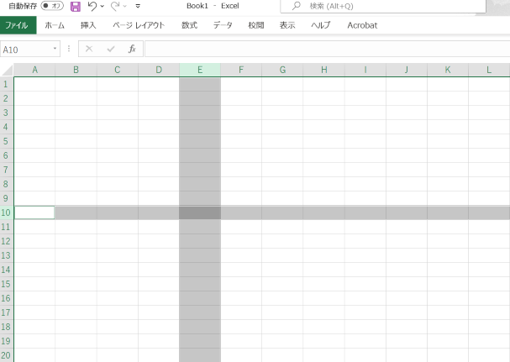
Task: Click the Save icon in title bar
Action: (x=76, y=7)
